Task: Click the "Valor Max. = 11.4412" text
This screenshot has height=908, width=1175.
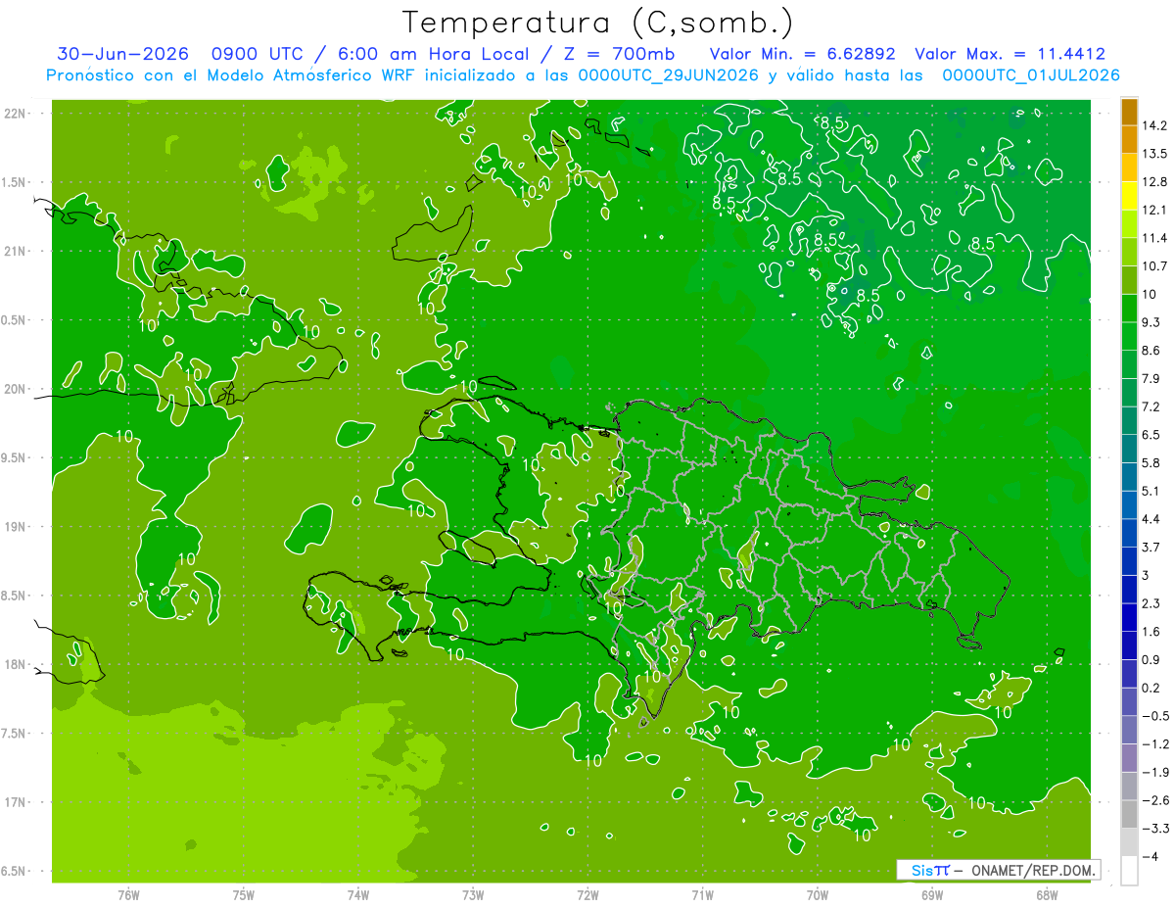Action: pos(1010,54)
